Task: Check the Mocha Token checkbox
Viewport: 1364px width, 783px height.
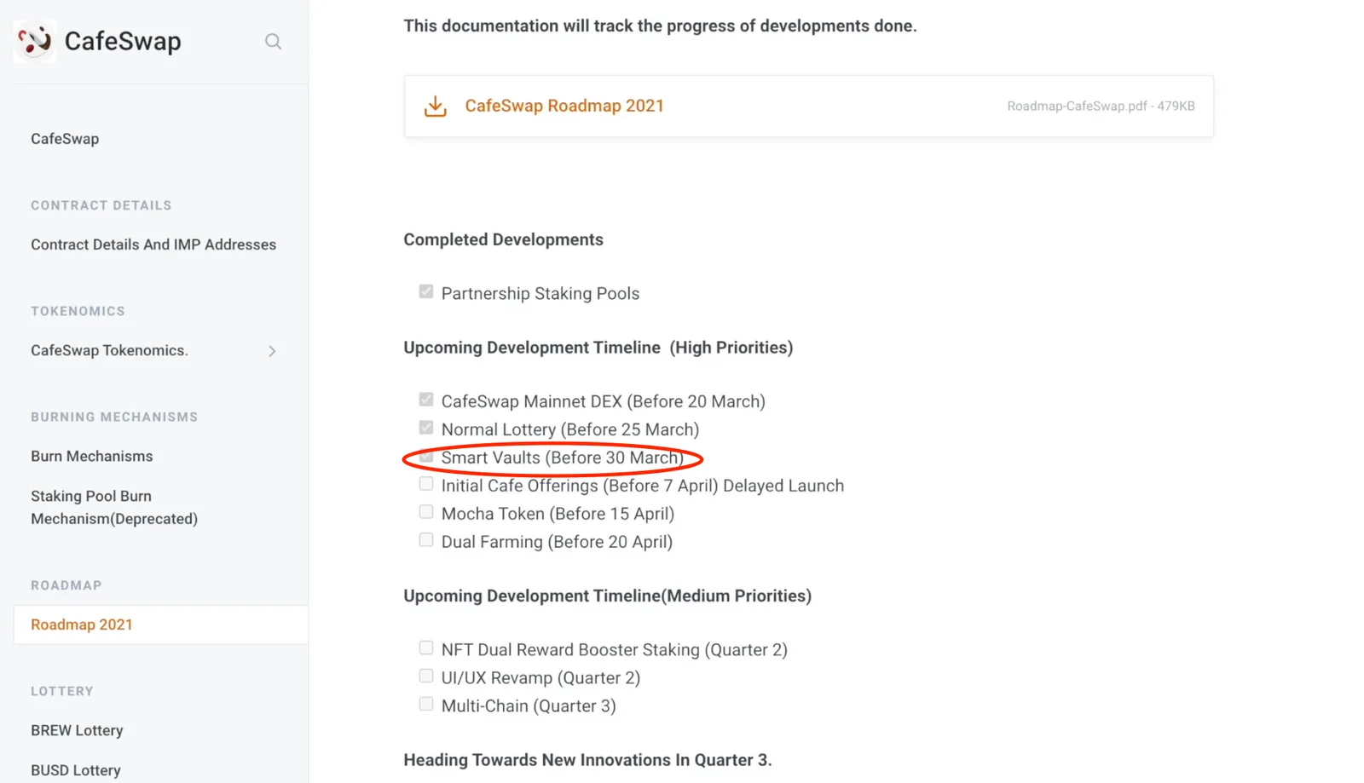Action: 426,512
